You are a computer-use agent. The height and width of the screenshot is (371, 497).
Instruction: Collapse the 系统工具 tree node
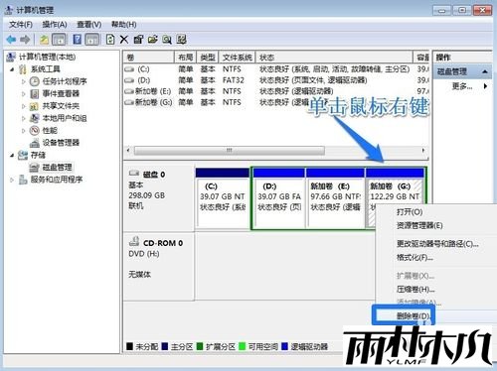pyautogui.click(x=12, y=69)
